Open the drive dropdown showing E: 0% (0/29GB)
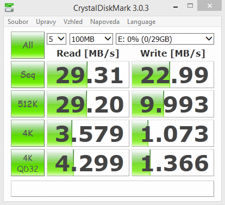Image resolution: width=225 pixels, height=205 pixels. (165, 39)
